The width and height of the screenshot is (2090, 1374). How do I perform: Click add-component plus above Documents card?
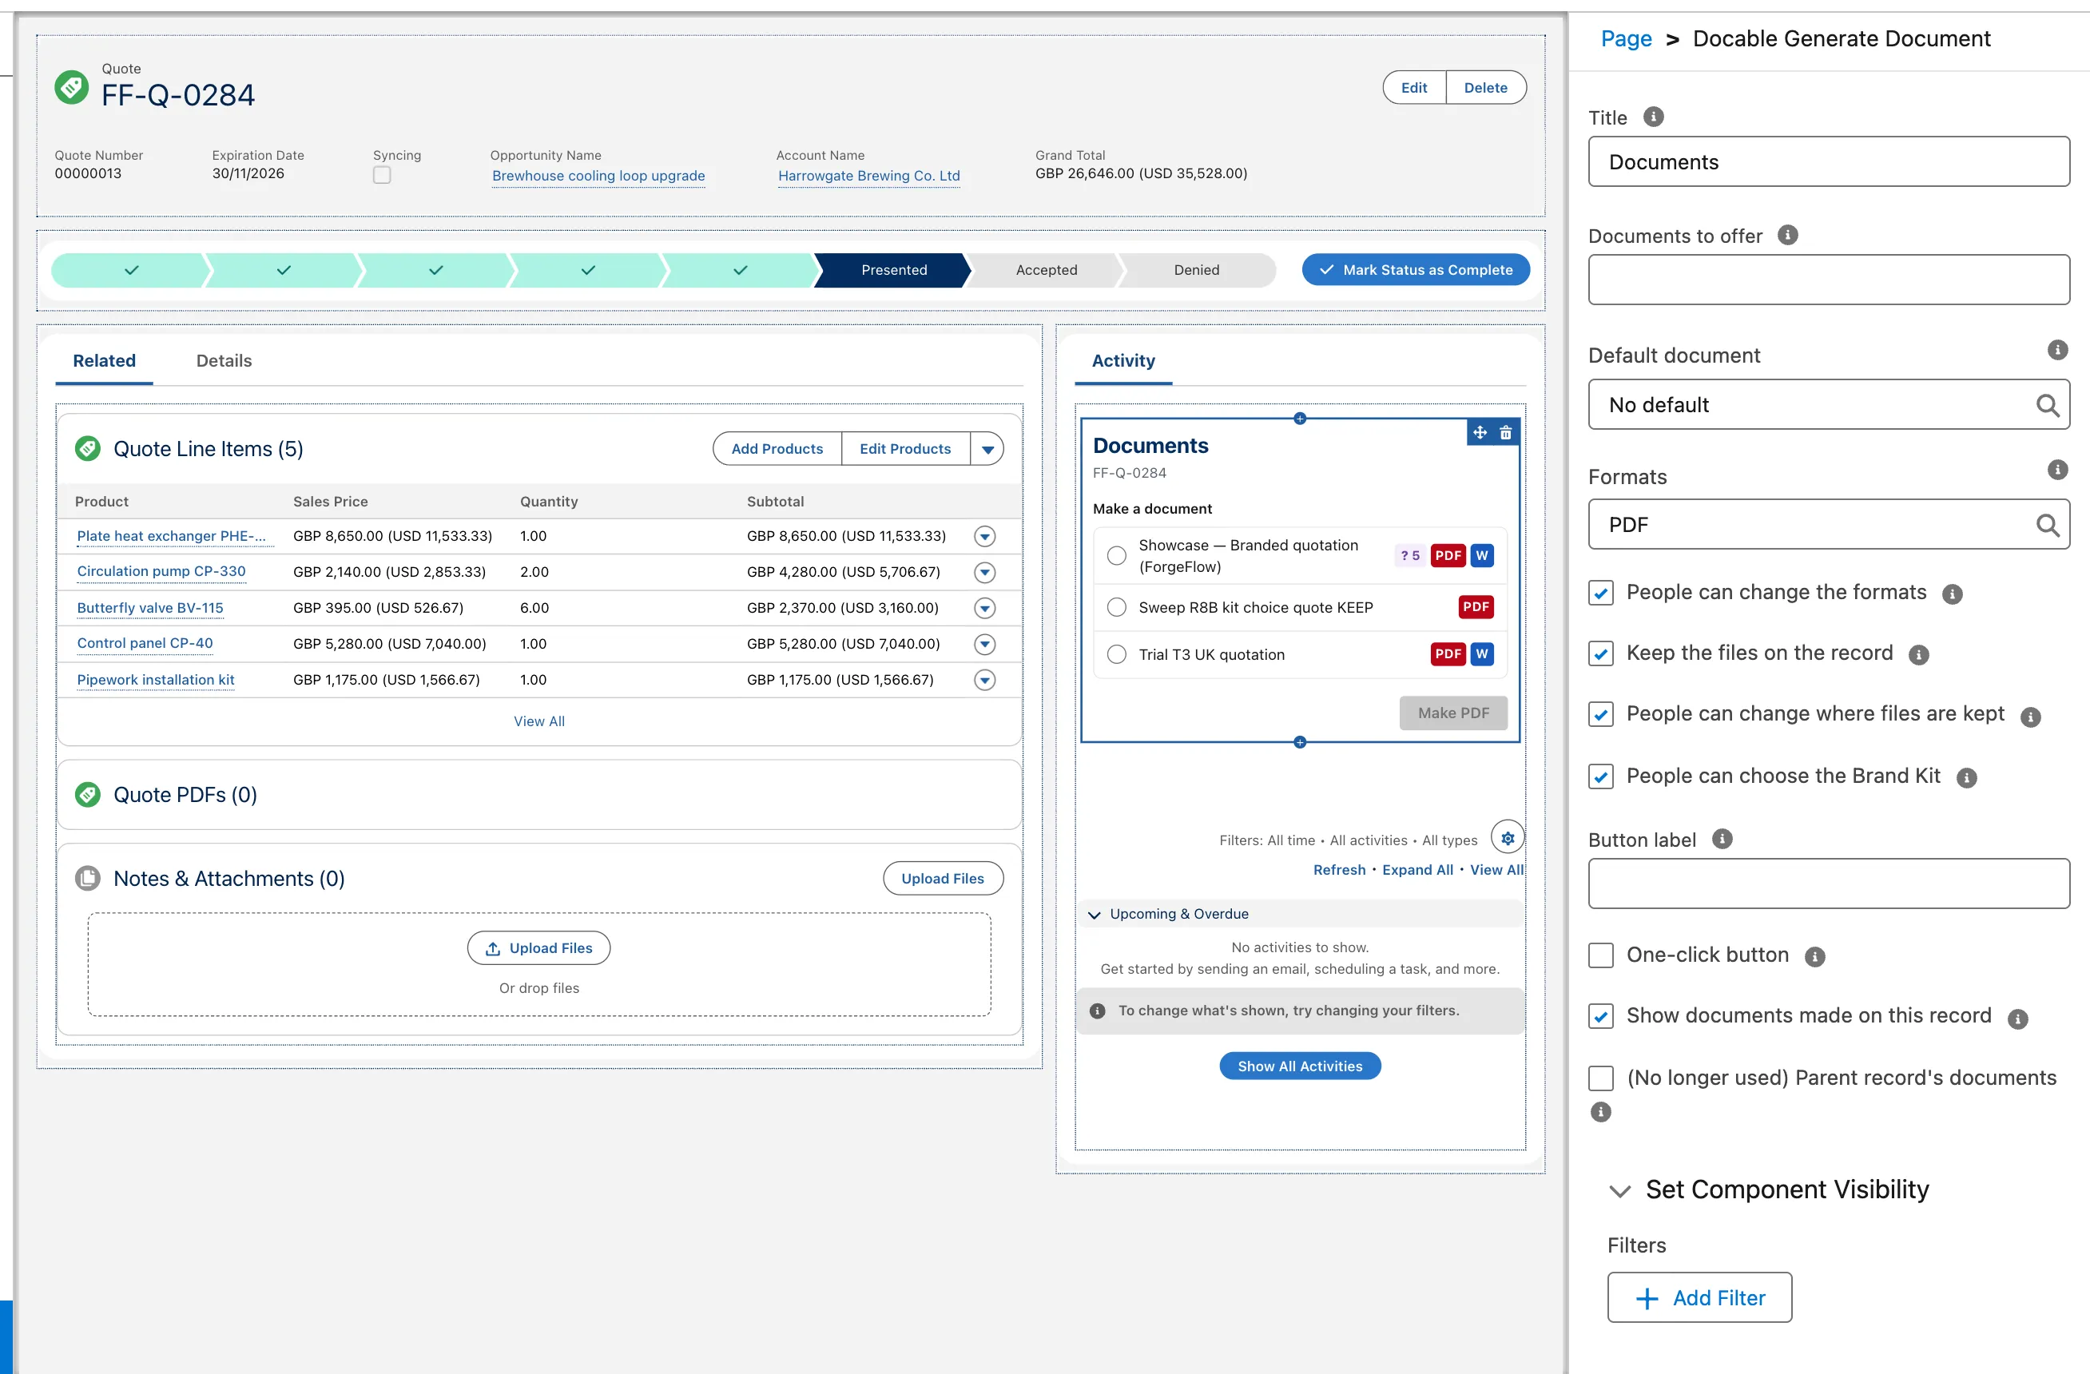pyautogui.click(x=1300, y=419)
